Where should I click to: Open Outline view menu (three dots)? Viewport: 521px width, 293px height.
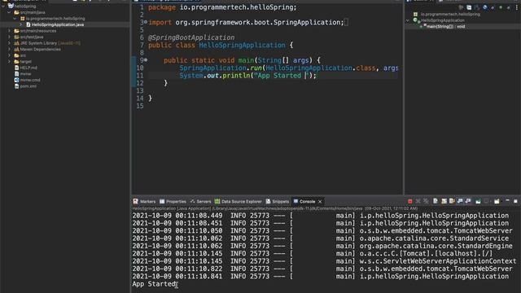click(x=517, y=7)
